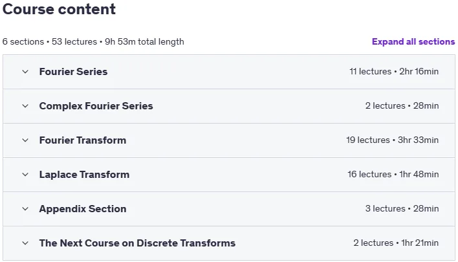Click the 6 sections 53 lectures summary text
458x262 pixels.
click(x=93, y=42)
